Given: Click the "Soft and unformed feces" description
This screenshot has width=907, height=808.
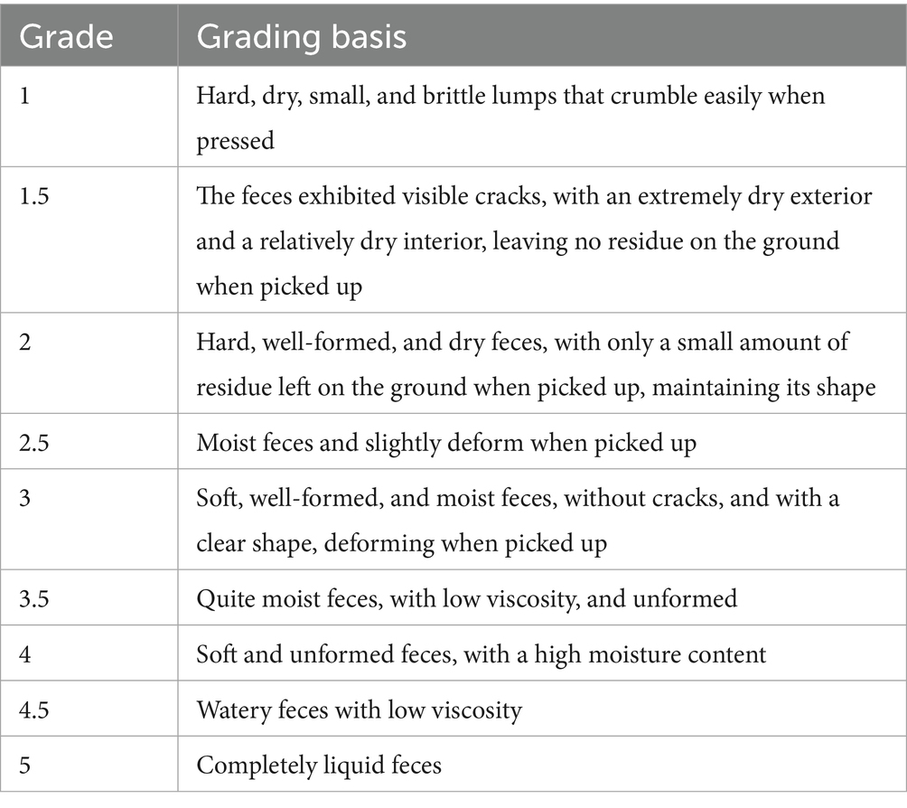Looking at the screenshot, I should 482,654.
